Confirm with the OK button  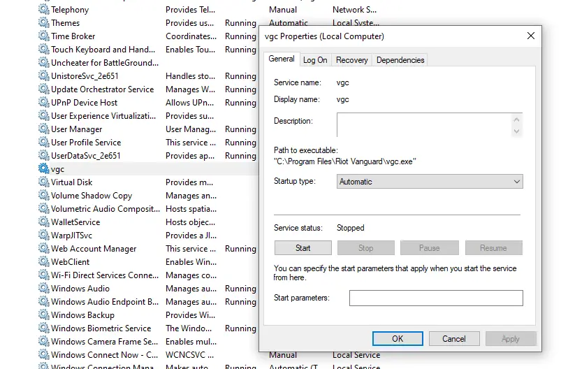(398, 338)
